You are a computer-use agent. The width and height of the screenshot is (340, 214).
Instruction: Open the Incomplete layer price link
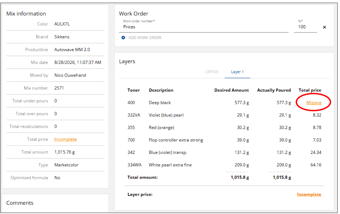tap(309, 195)
